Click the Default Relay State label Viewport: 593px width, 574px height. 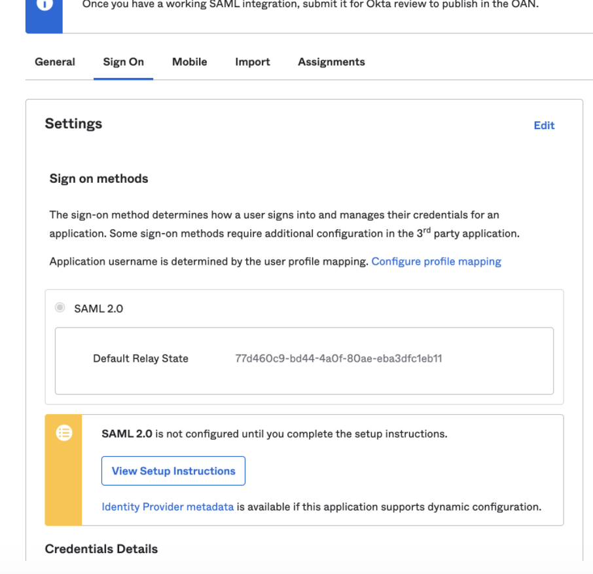pos(141,358)
